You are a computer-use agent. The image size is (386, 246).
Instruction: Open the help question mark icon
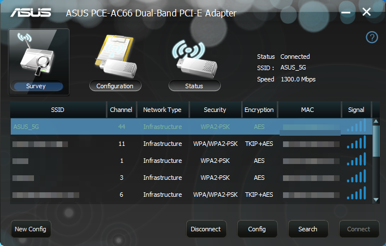point(372,37)
